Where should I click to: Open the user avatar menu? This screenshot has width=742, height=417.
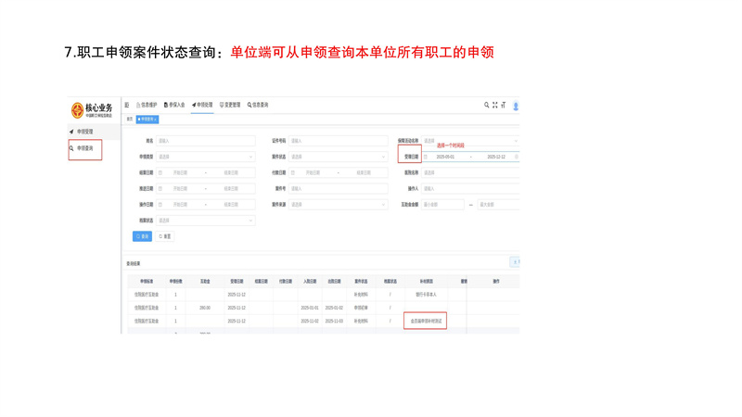coord(516,107)
